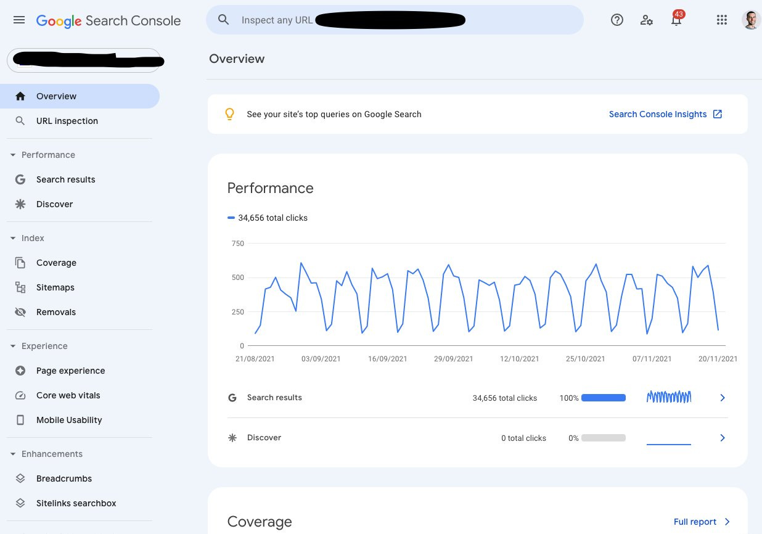Click chevron next to Coverage Full report
762x534 pixels.
click(x=727, y=522)
